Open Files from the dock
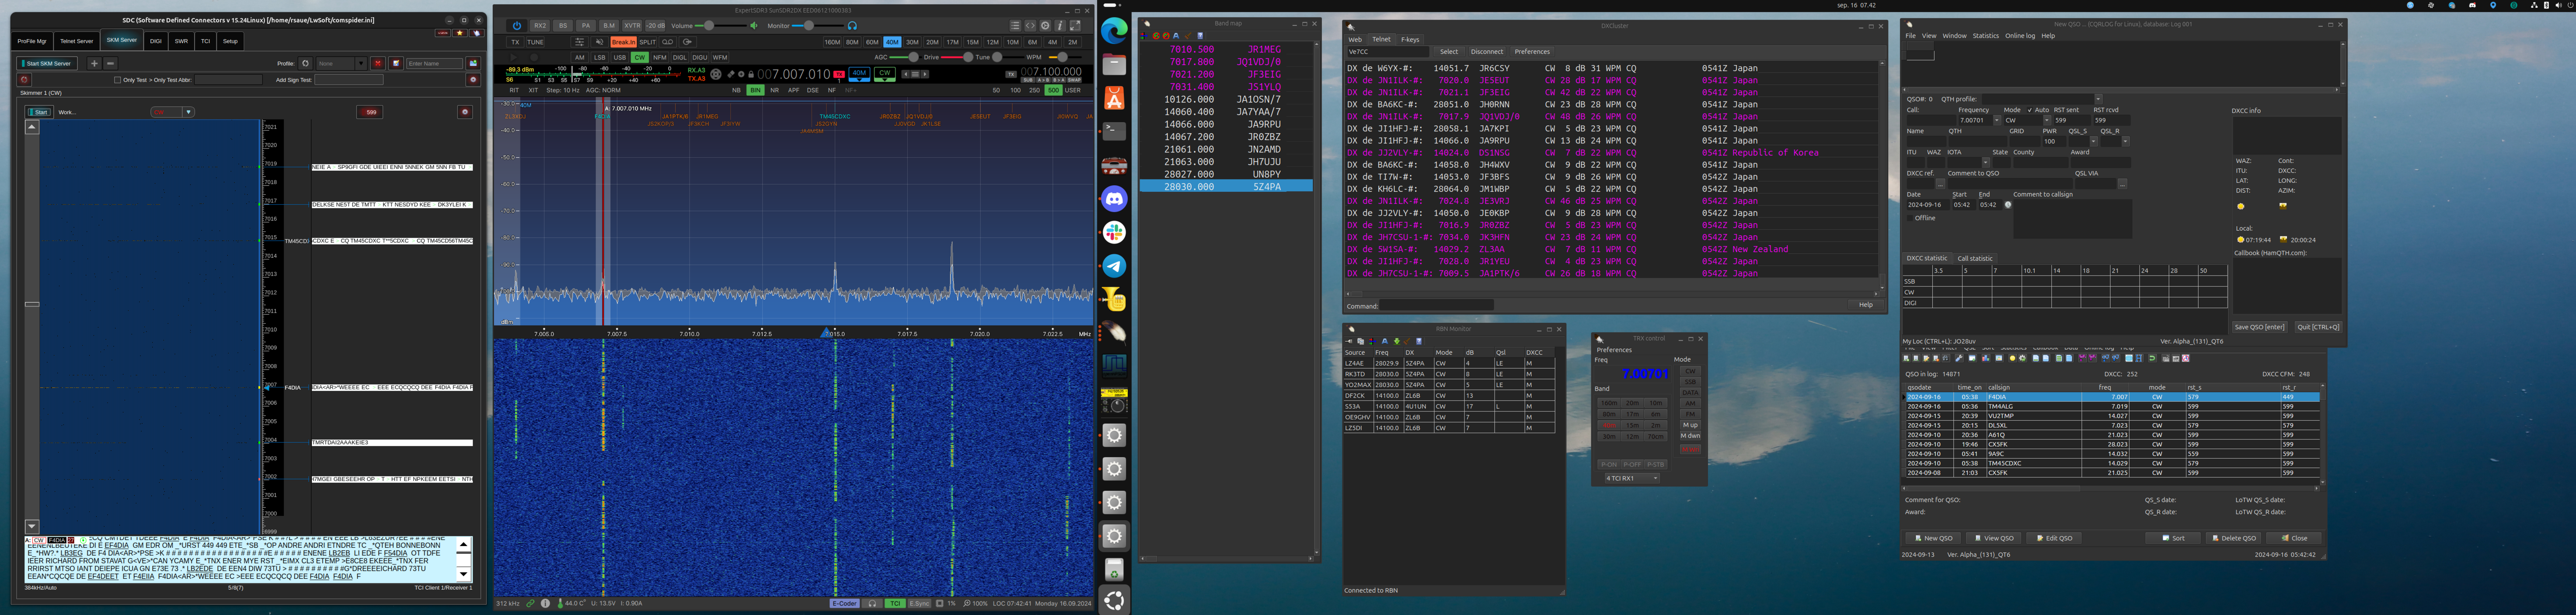 (1114, 65)
